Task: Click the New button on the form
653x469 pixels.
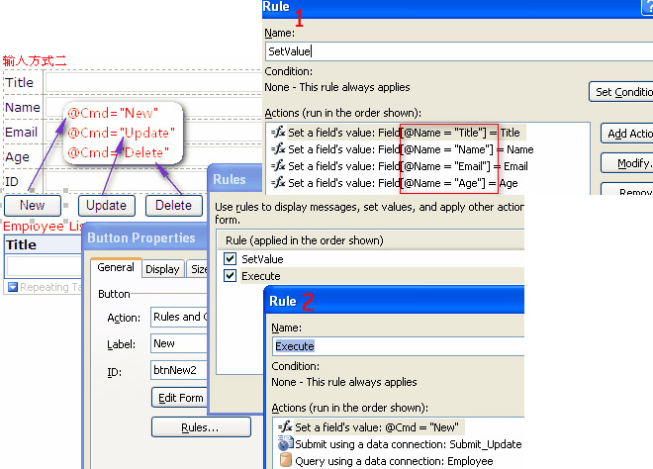Action: [32, 206]
